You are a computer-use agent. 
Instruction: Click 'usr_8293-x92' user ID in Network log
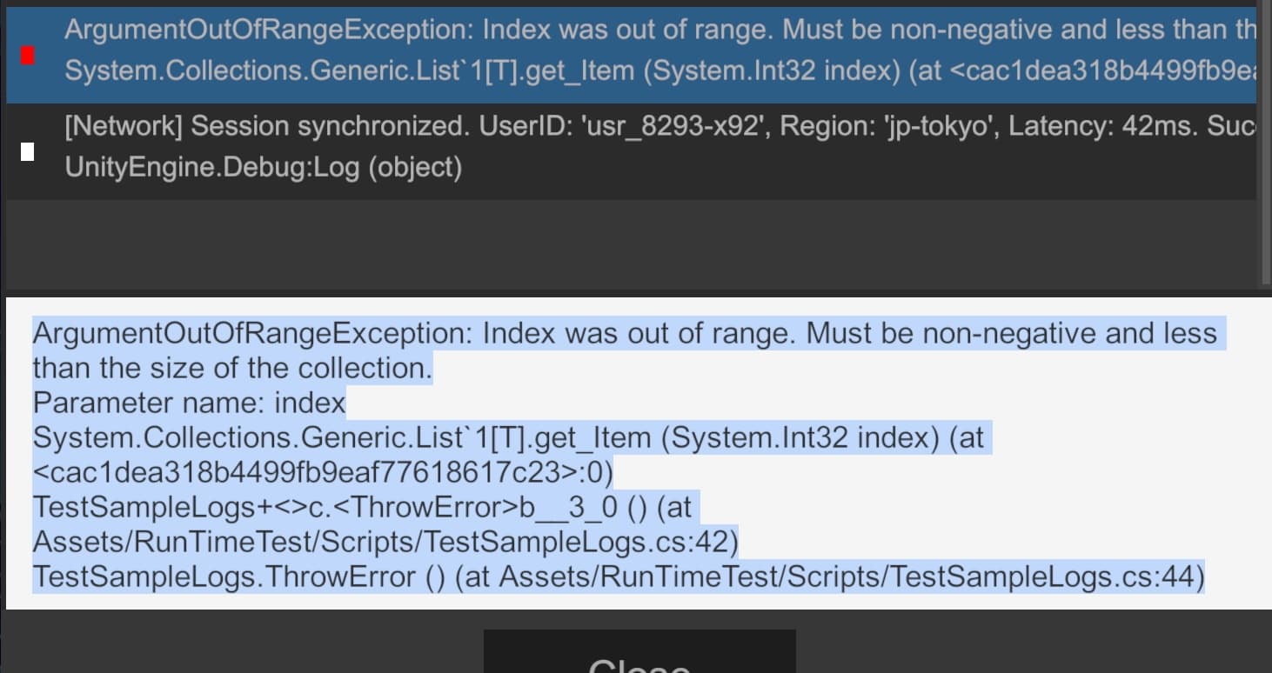[x=673, y=127]
